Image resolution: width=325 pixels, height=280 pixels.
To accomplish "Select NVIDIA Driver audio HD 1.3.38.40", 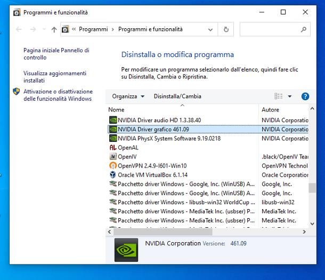I will pos(159,120).
